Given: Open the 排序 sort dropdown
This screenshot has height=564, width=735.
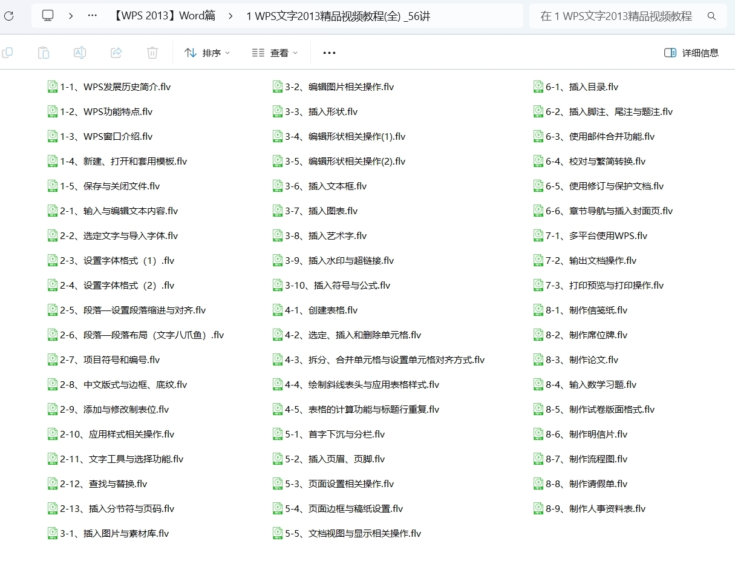Looking at the screenshot, I should [x=207, y=53].
